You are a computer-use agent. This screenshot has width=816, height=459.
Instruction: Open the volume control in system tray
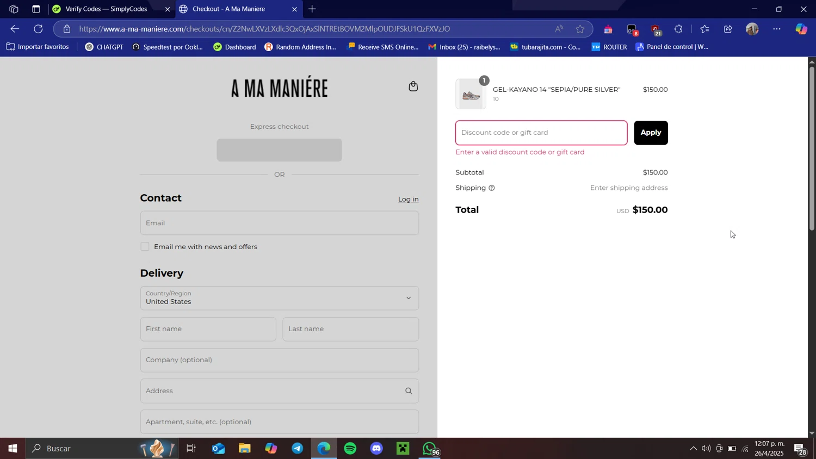(x=706, y=449)
